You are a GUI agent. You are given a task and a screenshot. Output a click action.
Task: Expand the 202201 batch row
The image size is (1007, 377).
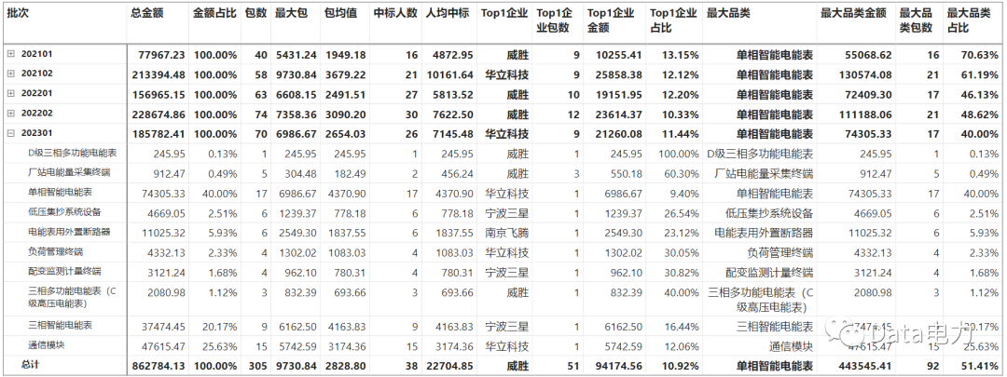(x=10, y=94)
